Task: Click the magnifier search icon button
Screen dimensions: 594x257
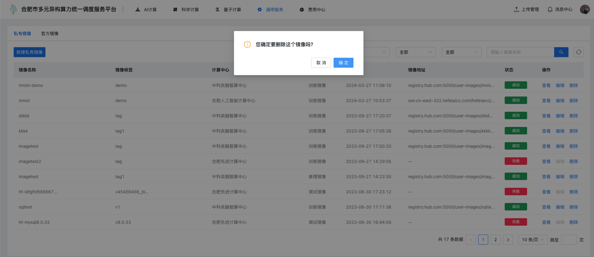Action: click(561, 52)
